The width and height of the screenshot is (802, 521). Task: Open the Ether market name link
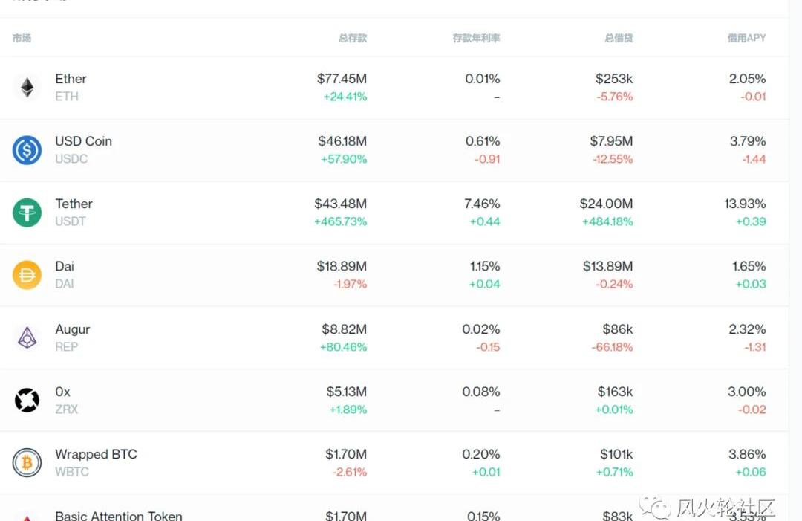pos(71,79)
